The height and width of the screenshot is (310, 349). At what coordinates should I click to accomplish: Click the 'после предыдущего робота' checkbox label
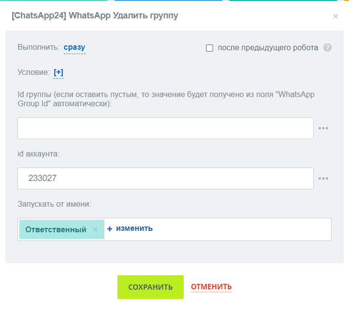tap(268, 48)
